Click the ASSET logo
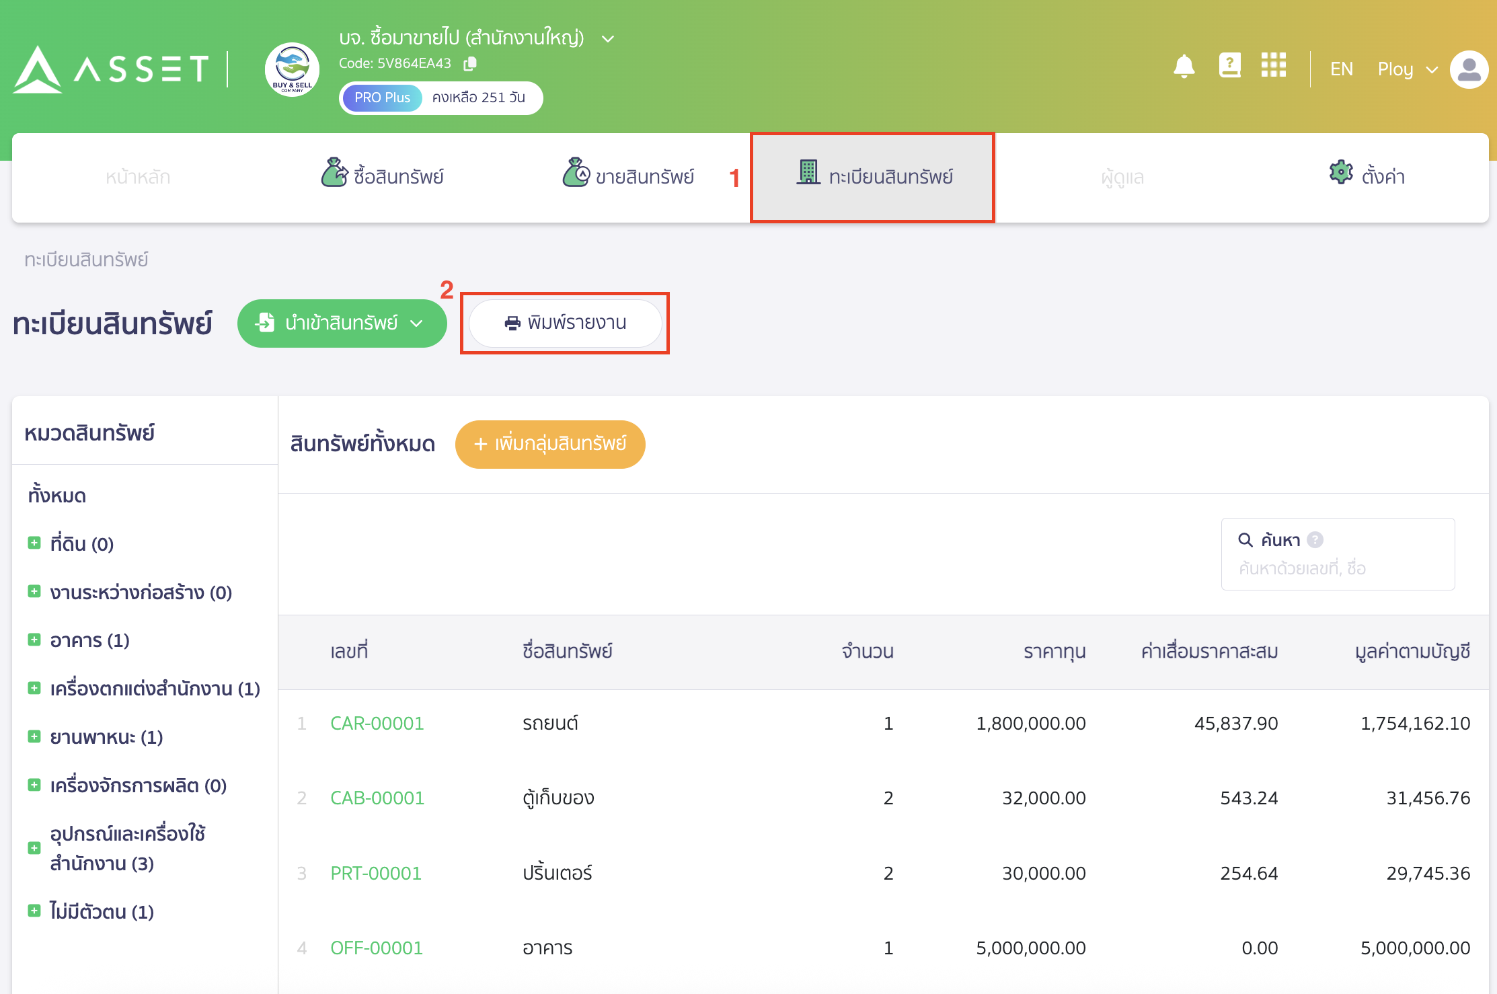 pyautogui.click(x=111, y=69)
